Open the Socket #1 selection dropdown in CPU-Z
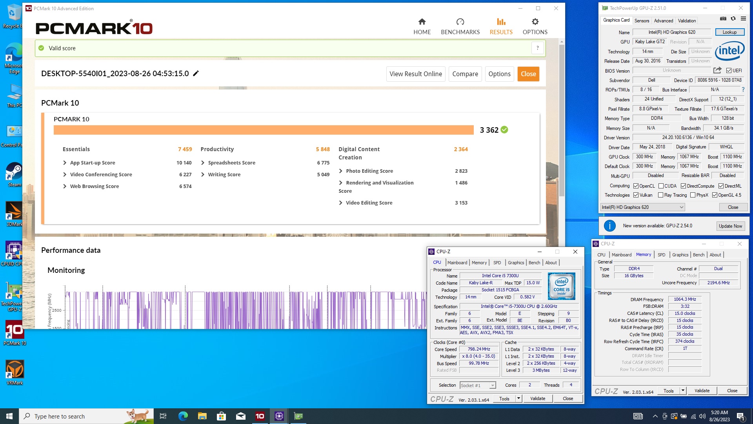753x424 pixels. coord(478,386)
